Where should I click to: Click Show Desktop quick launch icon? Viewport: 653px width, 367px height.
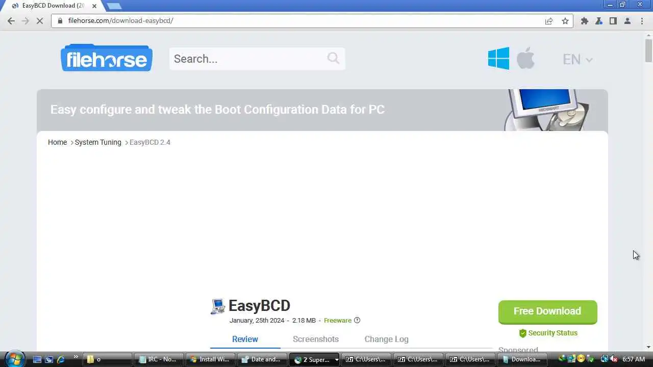37,359
